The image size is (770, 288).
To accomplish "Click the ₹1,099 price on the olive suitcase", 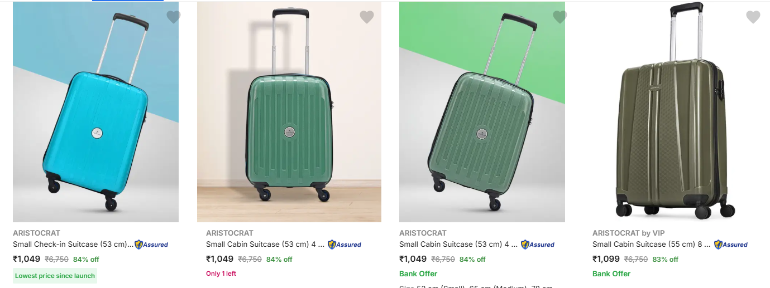I will point(606,259).
